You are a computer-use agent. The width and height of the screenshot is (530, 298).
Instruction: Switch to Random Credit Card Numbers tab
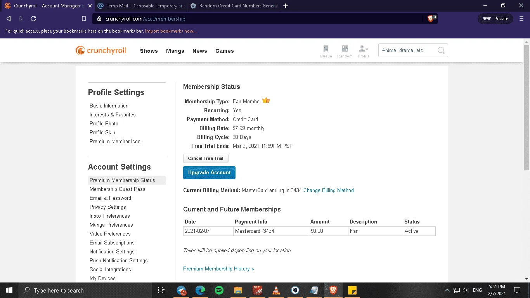234,6
